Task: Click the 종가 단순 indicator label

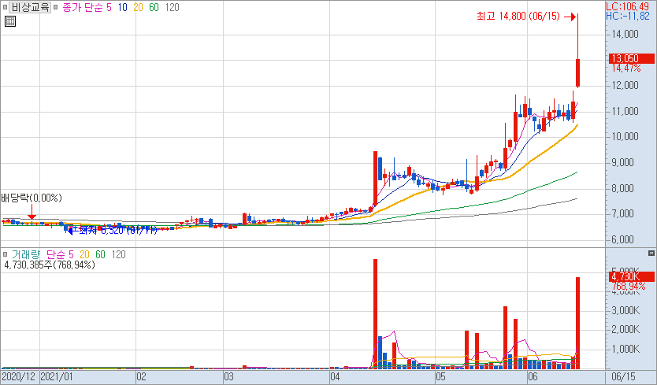Action: coord(83,8)
